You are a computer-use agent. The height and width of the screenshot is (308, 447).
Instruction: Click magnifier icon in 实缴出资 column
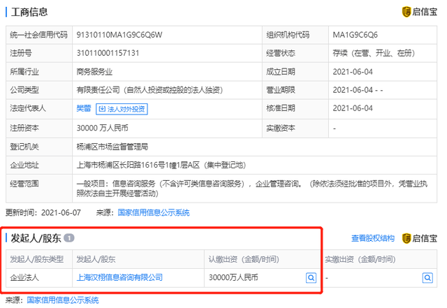click(x=427, y=277)
